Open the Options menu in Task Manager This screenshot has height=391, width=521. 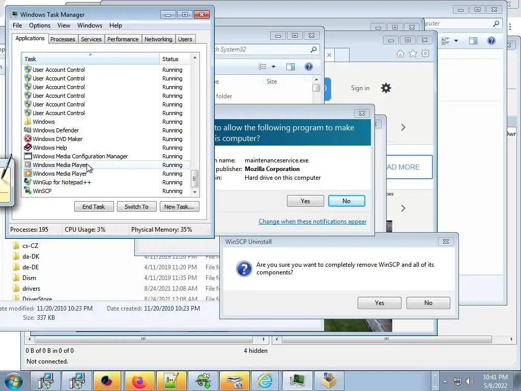(40, 25)
